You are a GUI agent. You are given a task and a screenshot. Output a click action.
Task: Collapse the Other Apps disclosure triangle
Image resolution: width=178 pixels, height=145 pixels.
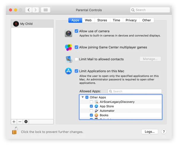[x=83, y=97]
